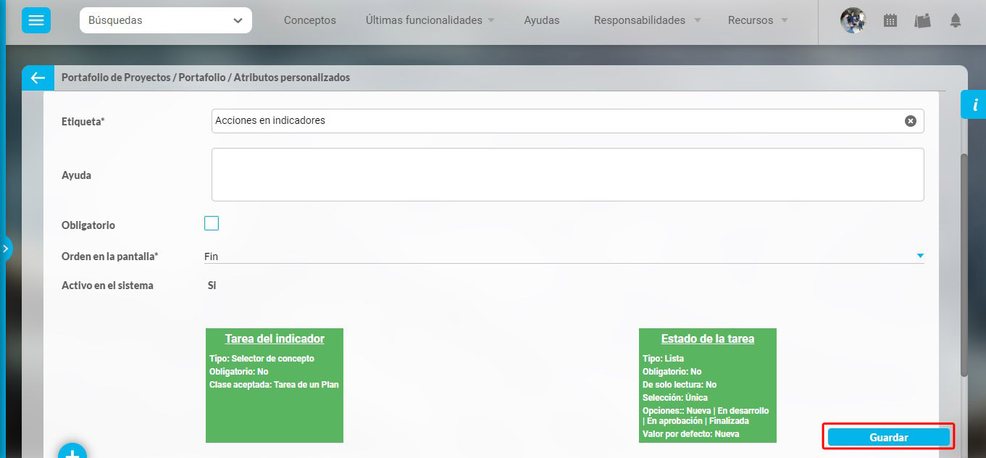
Task: Open the Ayudas menu item
Action: [542, 20]
